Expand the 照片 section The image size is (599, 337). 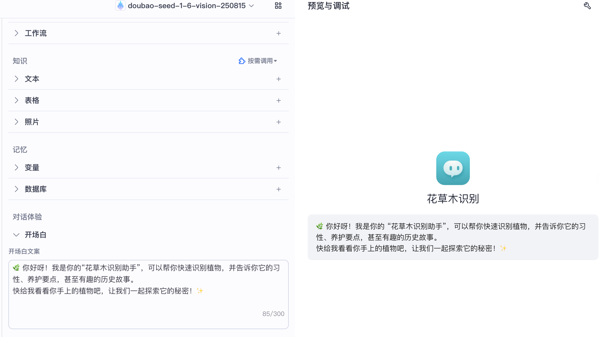coord(16,122)
